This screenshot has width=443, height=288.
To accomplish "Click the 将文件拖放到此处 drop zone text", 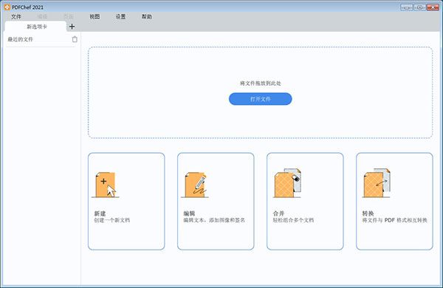I will 260,83.
